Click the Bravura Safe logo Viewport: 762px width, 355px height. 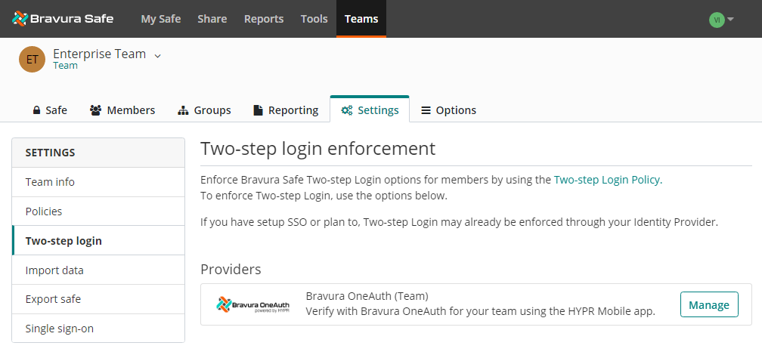[63, 19]
